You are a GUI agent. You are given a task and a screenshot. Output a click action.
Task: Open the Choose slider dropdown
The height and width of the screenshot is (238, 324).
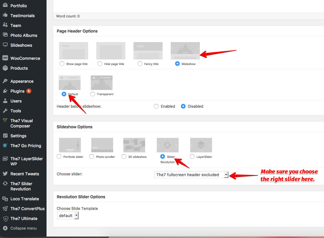[x=191, y=175]
